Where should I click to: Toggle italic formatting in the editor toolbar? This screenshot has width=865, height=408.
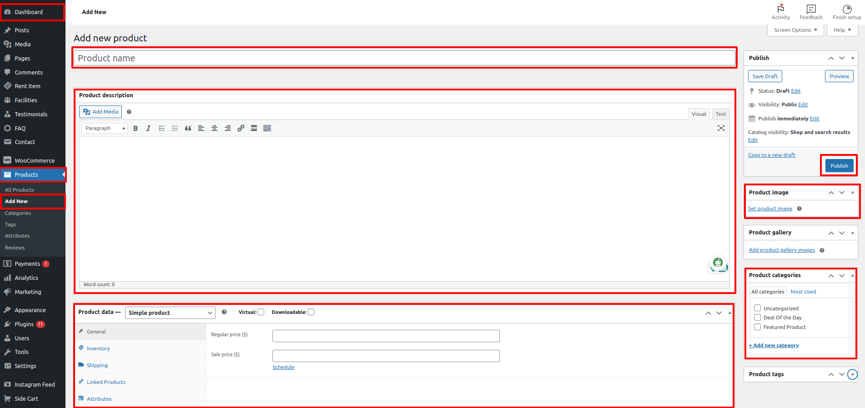(148, 129)
